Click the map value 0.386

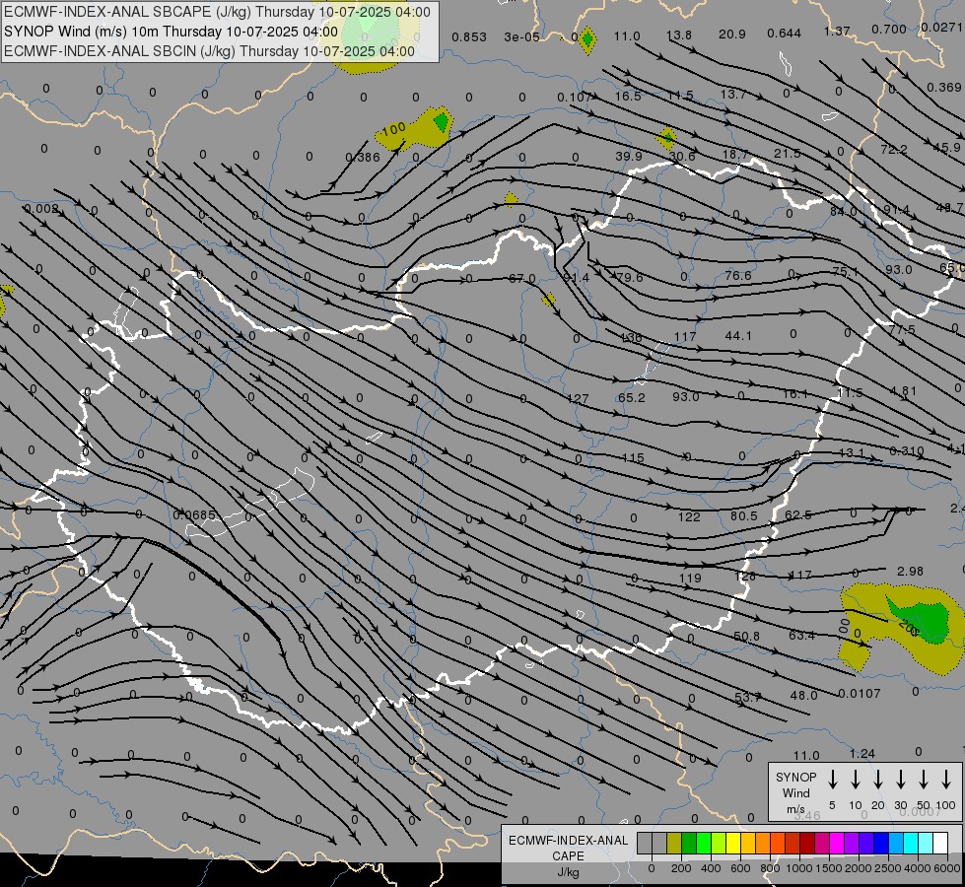tap(363, 158)
